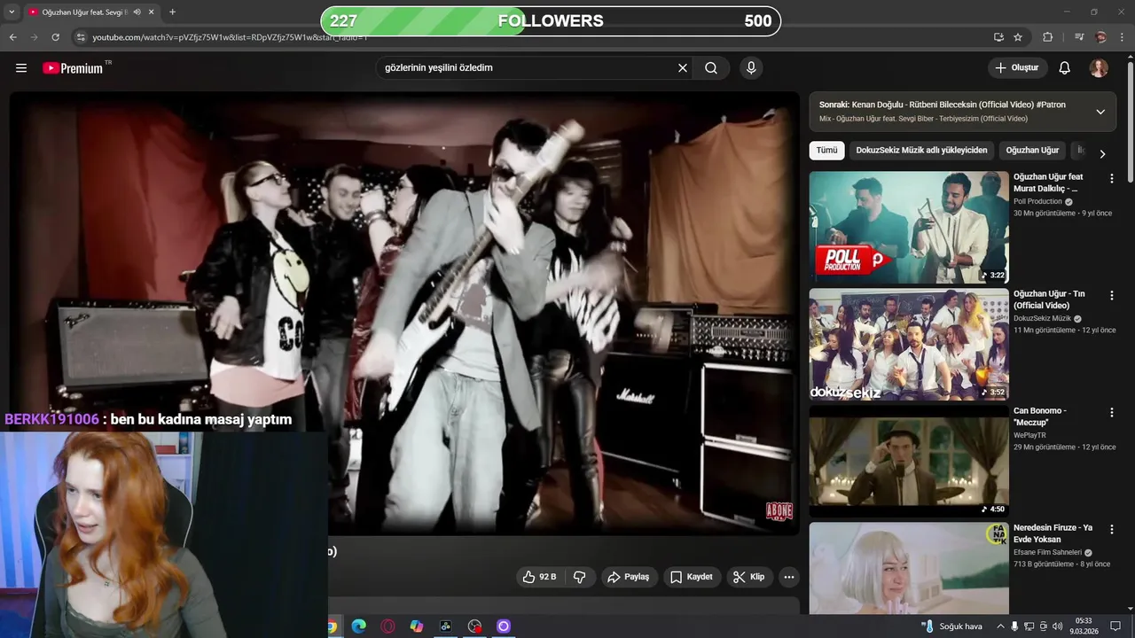Open the Soğuk hava weather widget

[951, 626]
